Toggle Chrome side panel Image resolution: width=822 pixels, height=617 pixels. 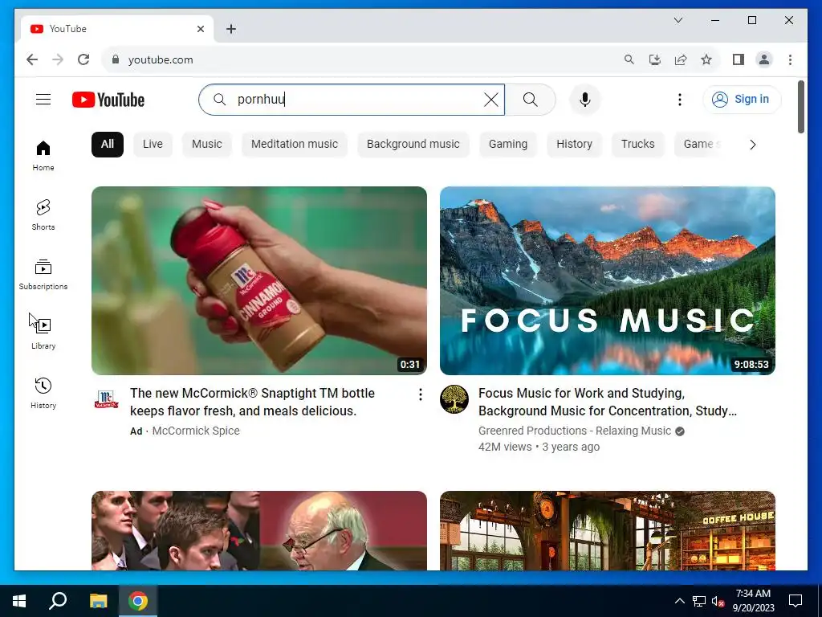[x=739, y=59]
